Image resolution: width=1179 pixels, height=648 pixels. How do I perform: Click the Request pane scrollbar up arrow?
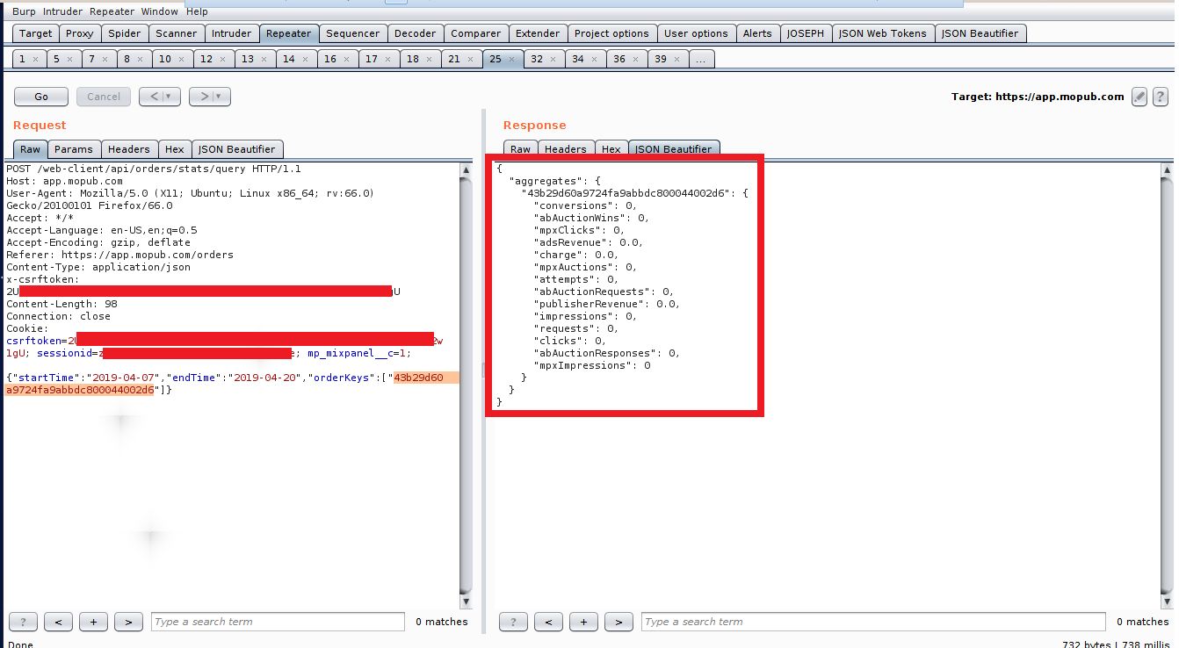[x=466, y=169]
